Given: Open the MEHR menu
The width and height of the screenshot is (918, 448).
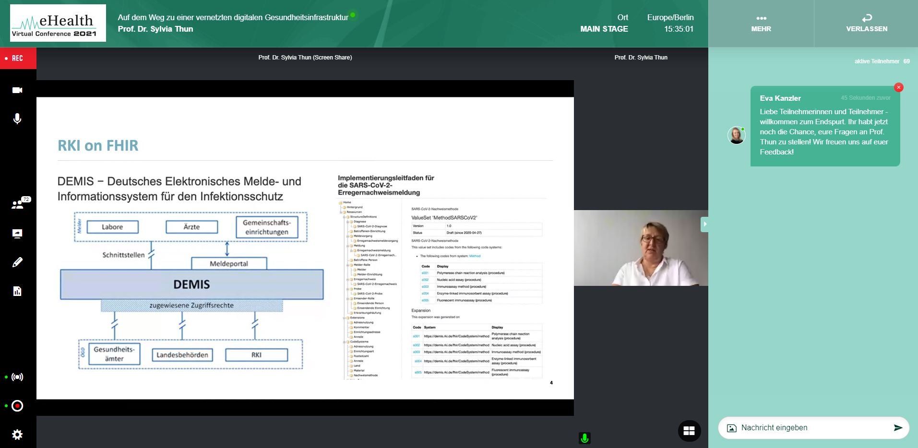Looking at the screenshot, I should pos(761,24).
